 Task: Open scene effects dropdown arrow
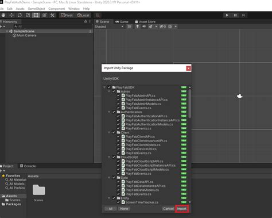156,26
